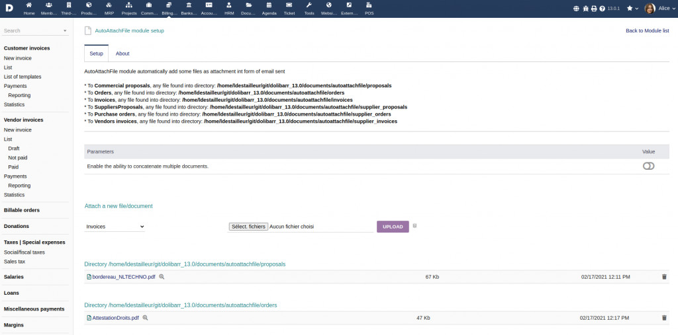Click the small info icon next to Upload
Viewport: 678px width, 335px height.
(414, 225)
